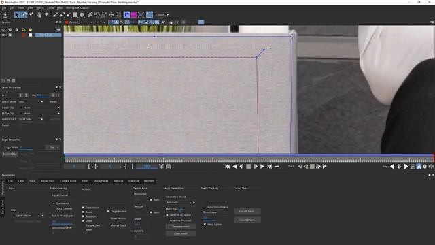Step back one frame
The width and height of the screenshot is (435, 245).
pyautogui.click(x=242, y=166)
